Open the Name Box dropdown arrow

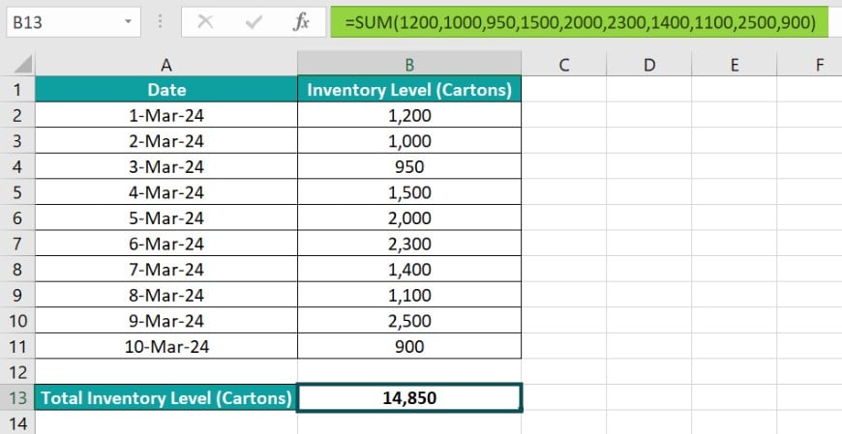click(x=128, y=22)
